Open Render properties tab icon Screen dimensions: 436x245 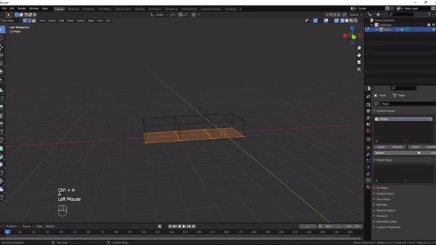368,105
